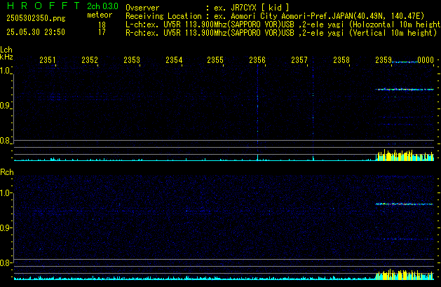Select the 2357 time marker
The width and height of the screenshot is (441, 287).
pos(299,60)
